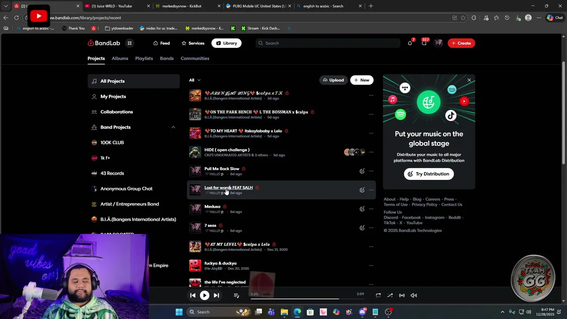This screenshot has height=319, width=567.
Task: Open Anonymous Group Chat band
Action: [133, 189]
